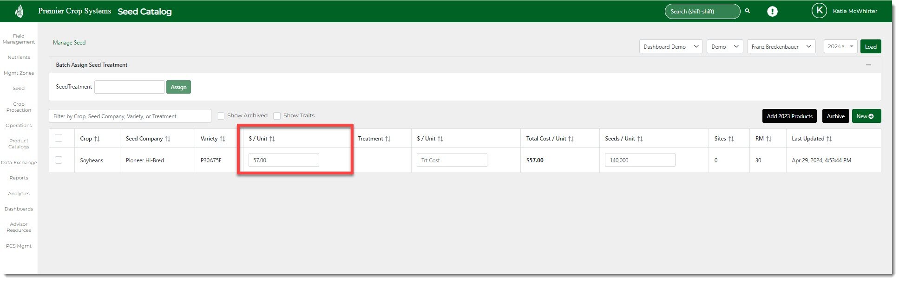899x281 pixels.
Task: Click the seed filter text box
Action: tap(130, 116)
